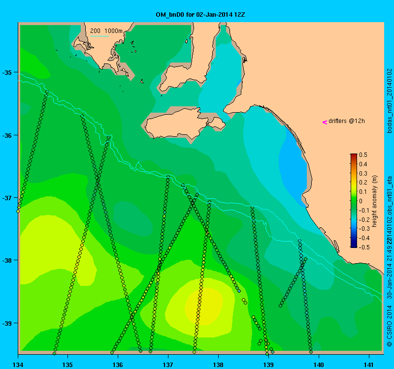Click the -37 latitude axis label
The image size is (394, 369).
tap(7, 198)
